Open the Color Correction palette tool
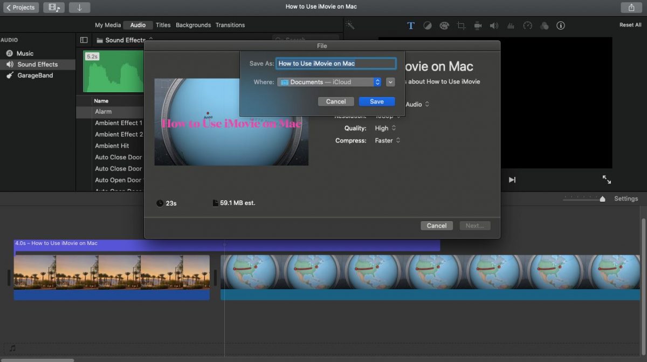647x362 pixels. 444,25
